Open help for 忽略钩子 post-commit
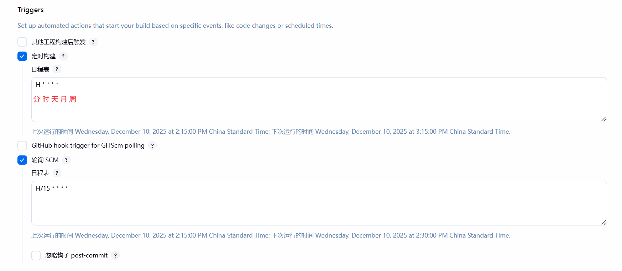Viewport: 622px width, 271px height. point(115,255)
